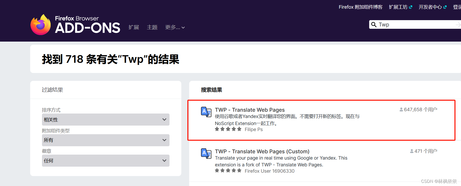461x186 pixels.
Task: Open the Firefox 附加组件博客 link
Action: pyautogui.click(x=361, y=7)
